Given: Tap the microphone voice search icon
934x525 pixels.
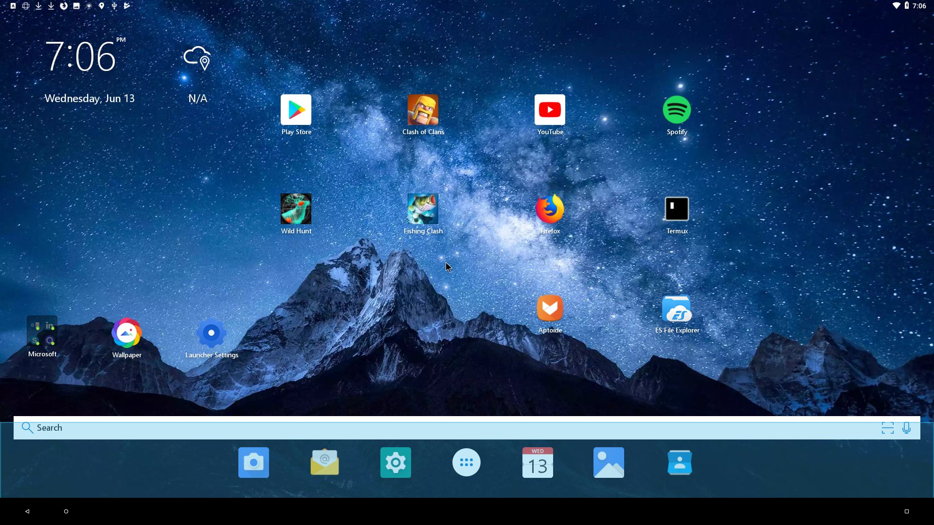Looking at the screenshot, I should pos(906,428).
